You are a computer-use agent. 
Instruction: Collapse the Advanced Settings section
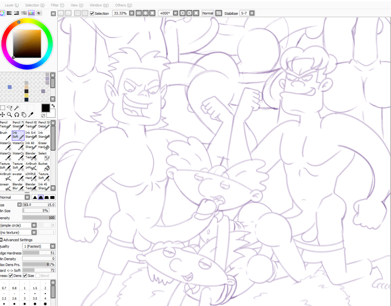click(x=2, y=240)
